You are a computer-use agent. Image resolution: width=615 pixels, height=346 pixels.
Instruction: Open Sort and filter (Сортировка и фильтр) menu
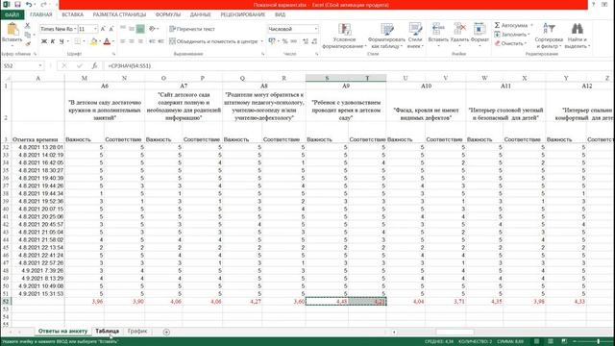click(x=549, y=36)
